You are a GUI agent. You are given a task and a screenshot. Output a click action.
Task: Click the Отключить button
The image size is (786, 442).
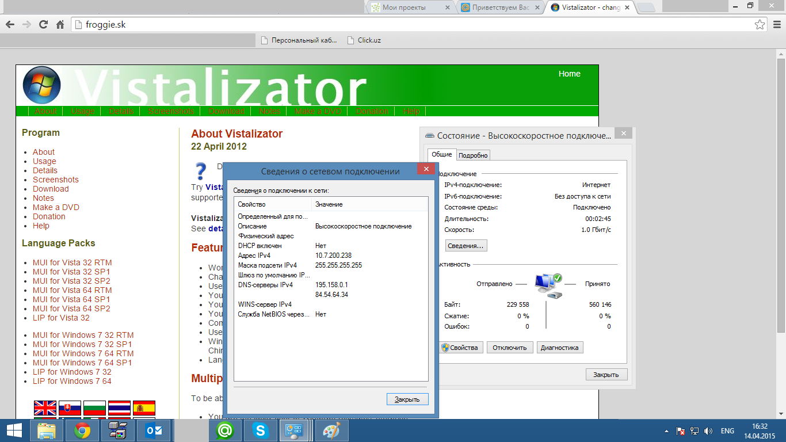(x=509, y=348)
